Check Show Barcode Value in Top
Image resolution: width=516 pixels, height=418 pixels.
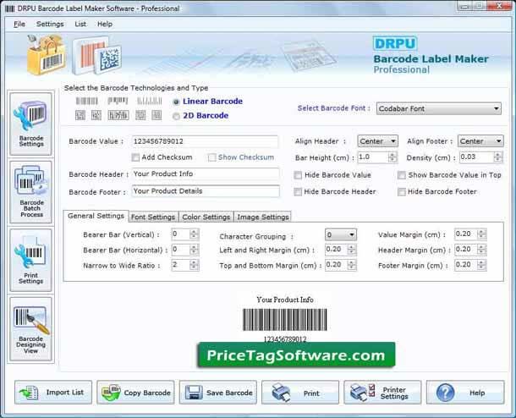pyautogui.click(x=402, y=175)
